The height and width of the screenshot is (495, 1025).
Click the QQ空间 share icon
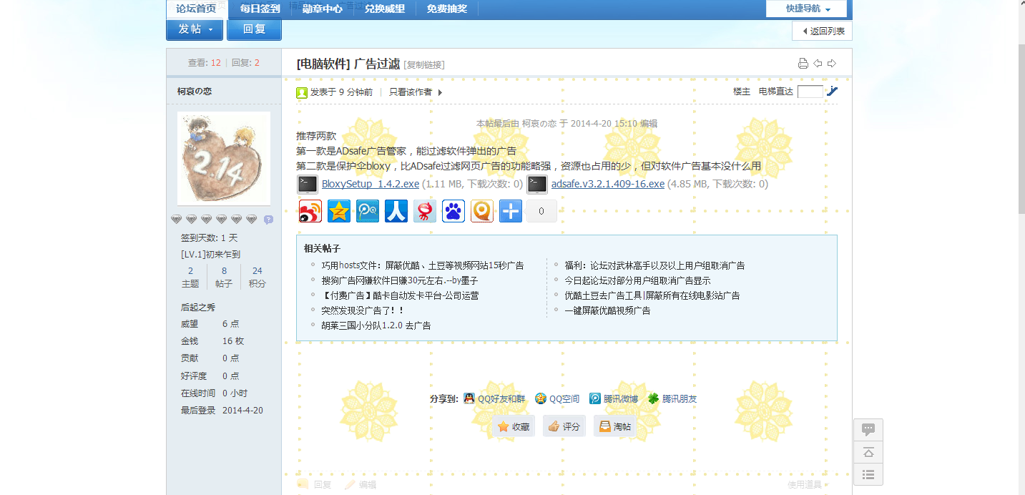(x=541, y=398)
